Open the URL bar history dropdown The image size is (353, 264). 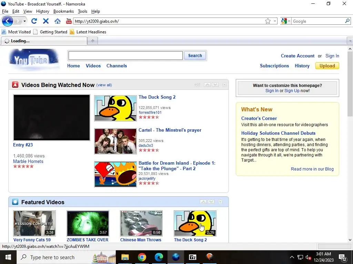click(275, 21)
